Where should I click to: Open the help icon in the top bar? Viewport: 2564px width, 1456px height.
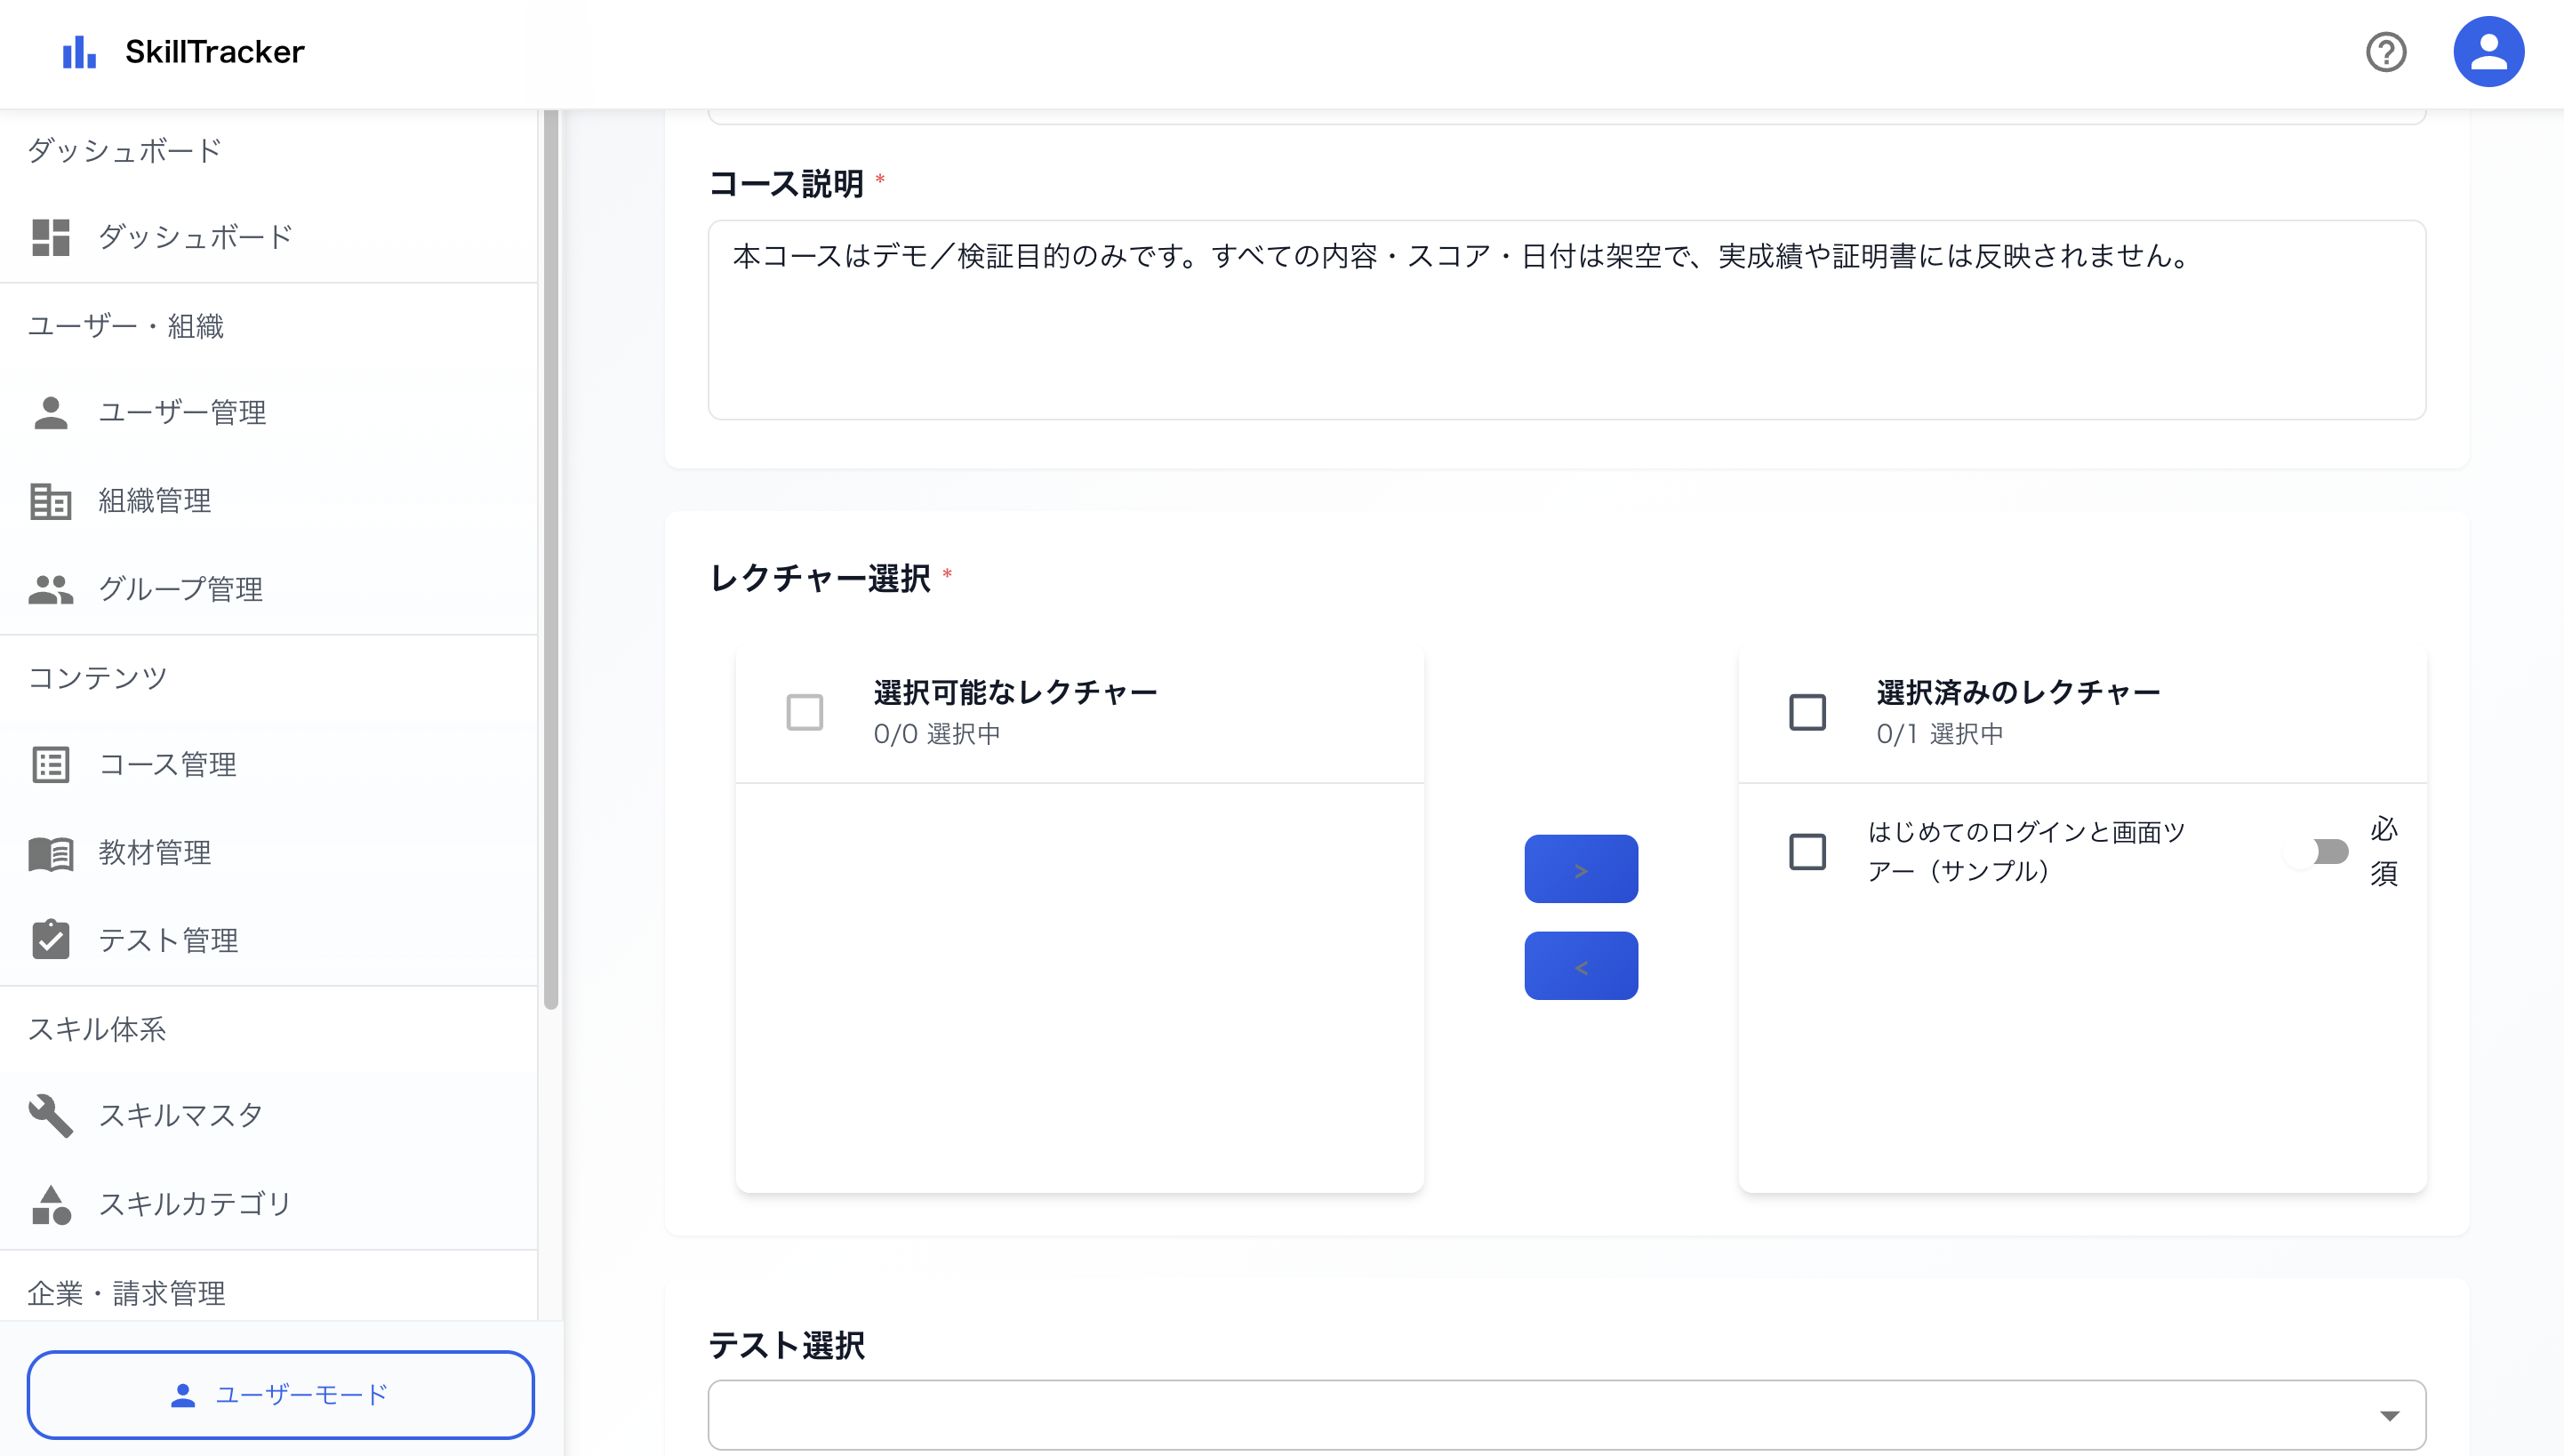point(2386,52)
